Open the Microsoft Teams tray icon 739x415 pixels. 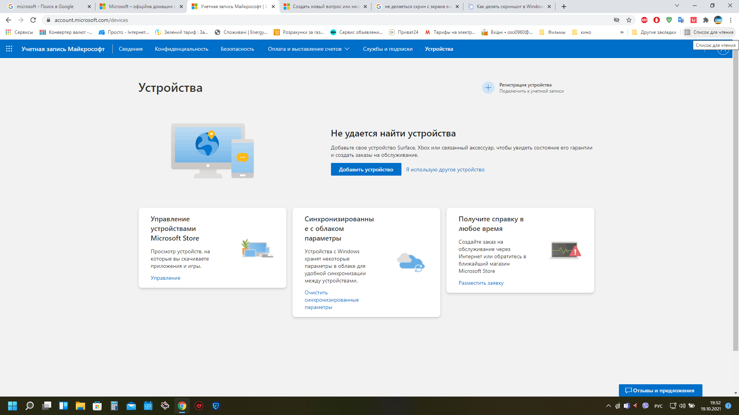(x=627, y=406)
